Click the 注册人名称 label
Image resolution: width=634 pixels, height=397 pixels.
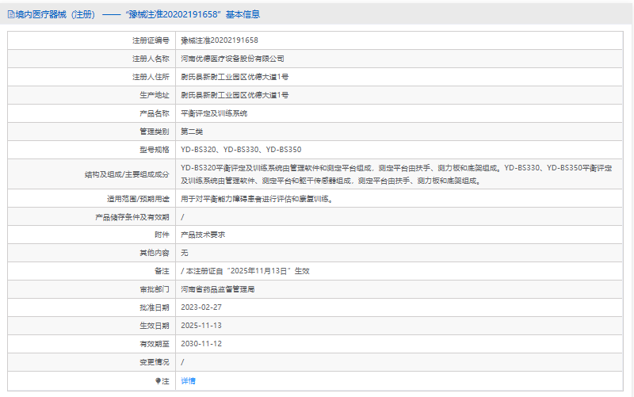tap(151, 59)
